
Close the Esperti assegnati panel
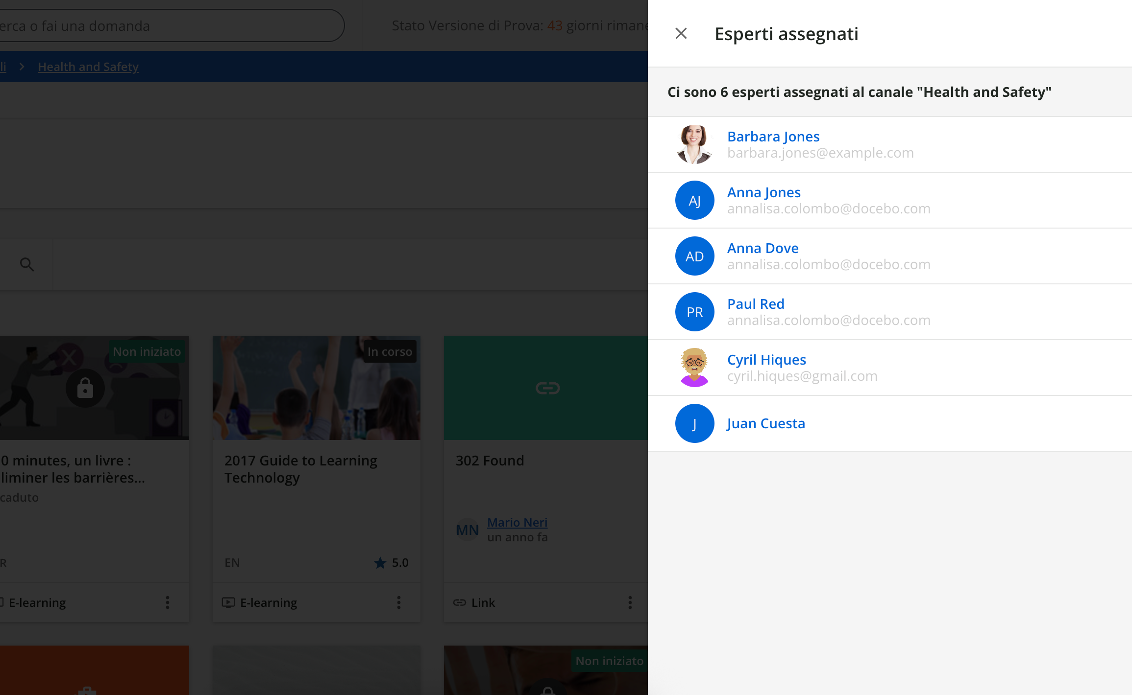pyautogui.click(x=681, y=33)
